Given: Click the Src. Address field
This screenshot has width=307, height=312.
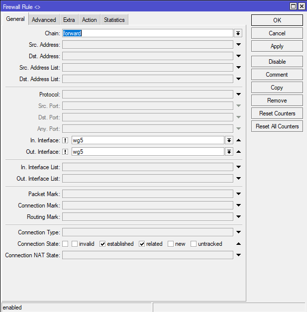Looking at the screenshot, I should [148, 45].
